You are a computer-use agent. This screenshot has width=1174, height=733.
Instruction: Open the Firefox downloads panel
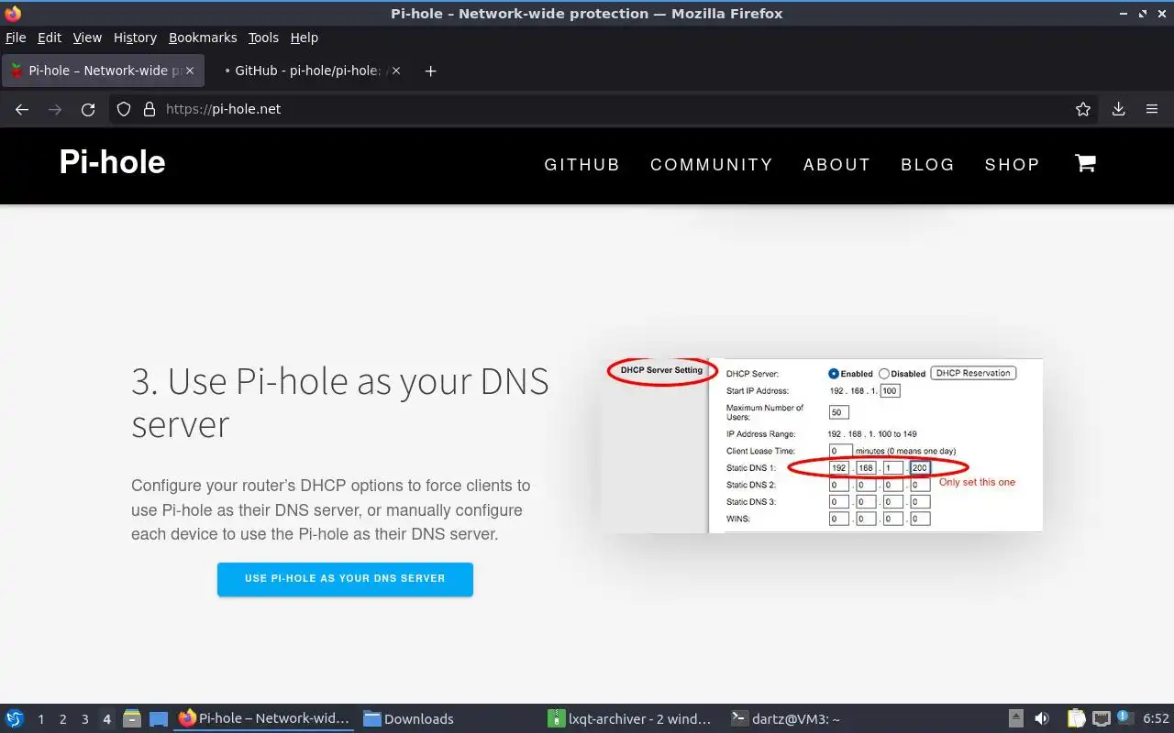pos(1119,109)
